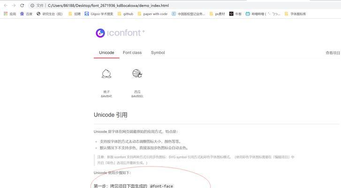This screenshot has height=188, width=341.
Task: Click the Unicode 引用 heading
Action: pyautogui.click(x=111, y=115)
